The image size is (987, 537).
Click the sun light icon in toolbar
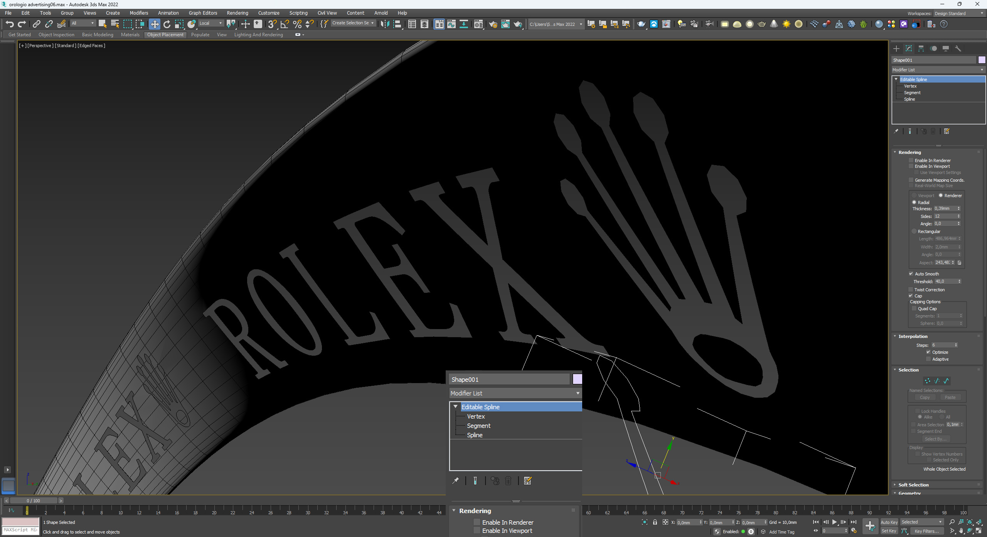click(786, 24)
